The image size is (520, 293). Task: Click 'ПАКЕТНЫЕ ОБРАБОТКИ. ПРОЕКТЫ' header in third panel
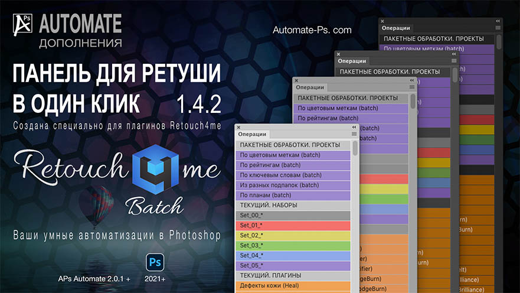393,72
